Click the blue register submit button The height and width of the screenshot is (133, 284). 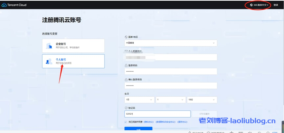tap(138, 129)
